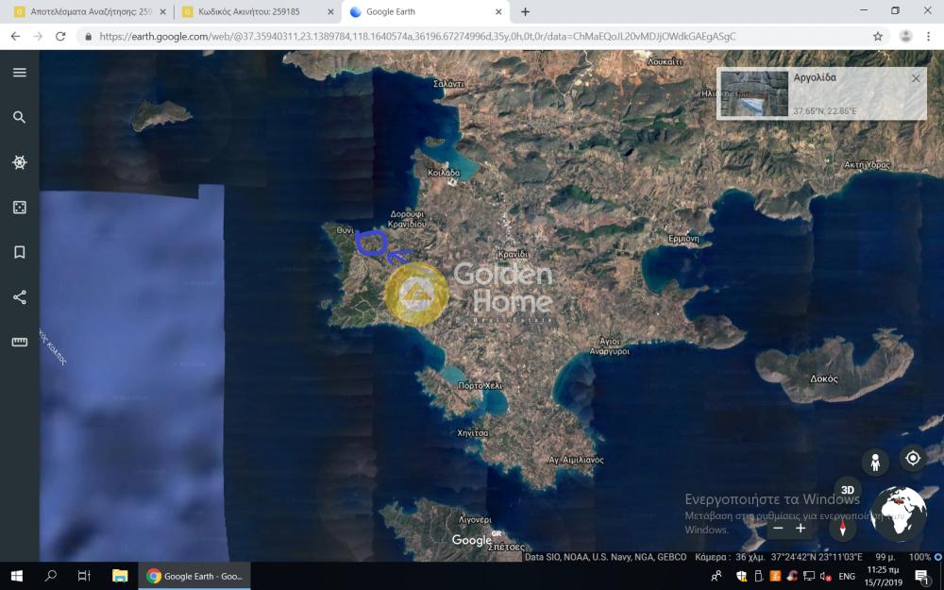Viewport: 944px width, 590px height.
Task: Click the mini globe navigator
Action: (x=898, y=514)
